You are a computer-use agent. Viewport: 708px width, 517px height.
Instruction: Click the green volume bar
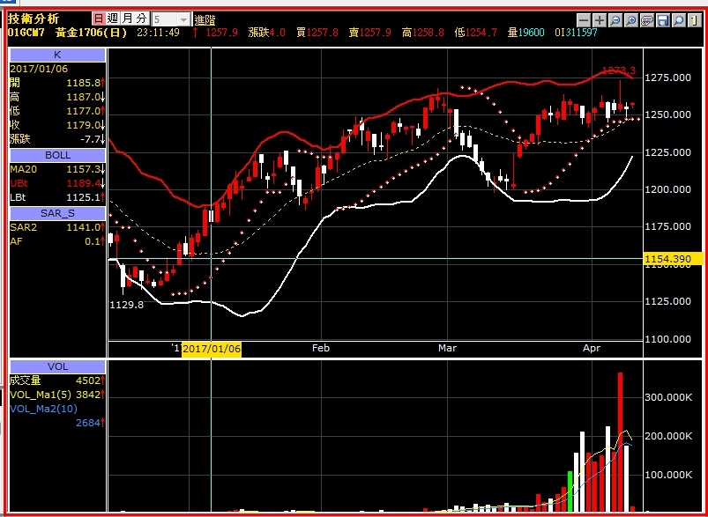pyautogui.click(x=570, y=491)
